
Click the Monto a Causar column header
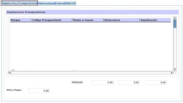click(x=88, y=20)
